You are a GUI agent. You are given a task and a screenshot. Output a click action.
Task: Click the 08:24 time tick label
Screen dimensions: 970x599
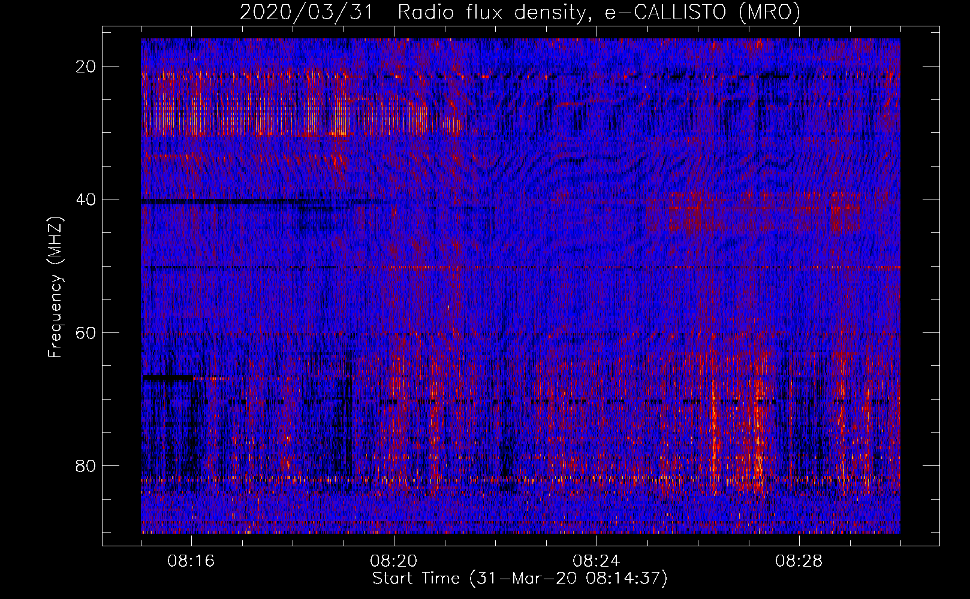tap(597, 561)
